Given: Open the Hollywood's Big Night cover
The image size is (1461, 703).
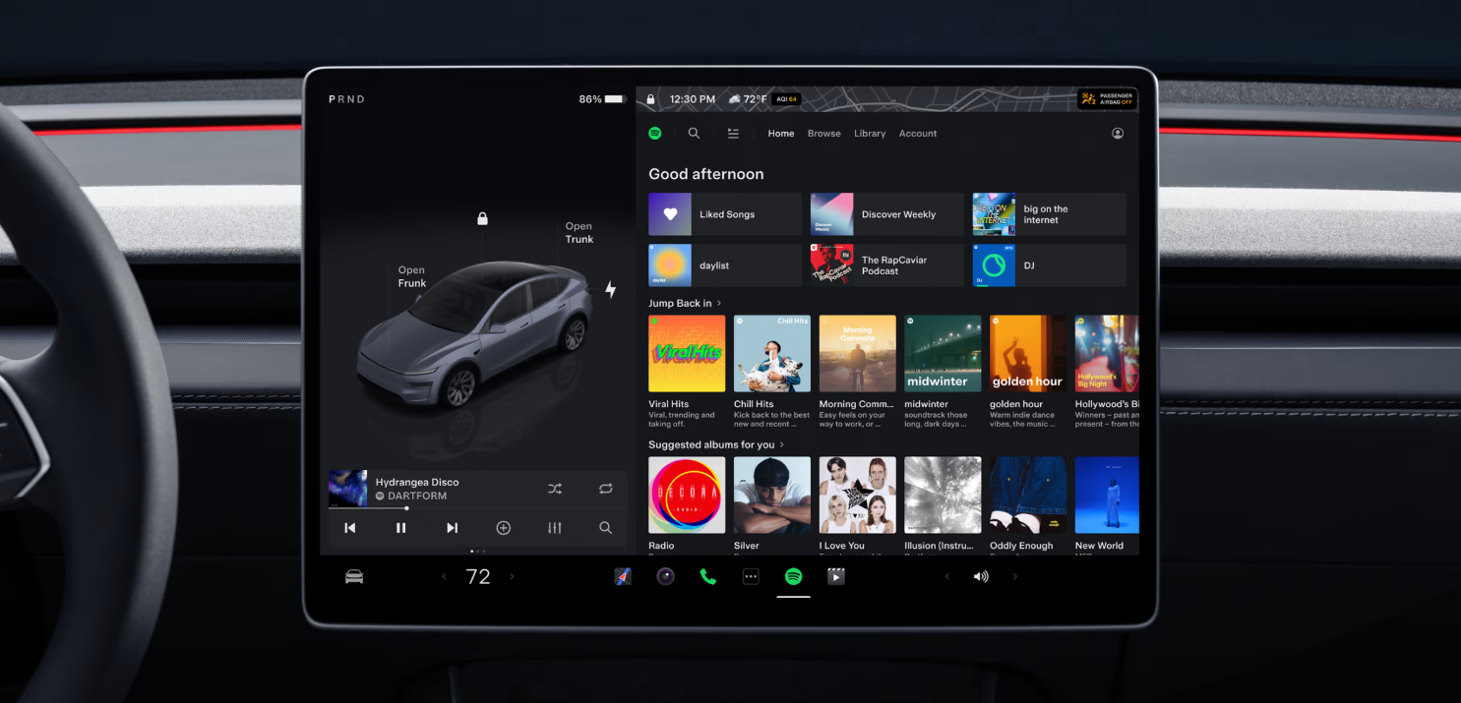Looking at the screenshot, I should (1107, 353).
